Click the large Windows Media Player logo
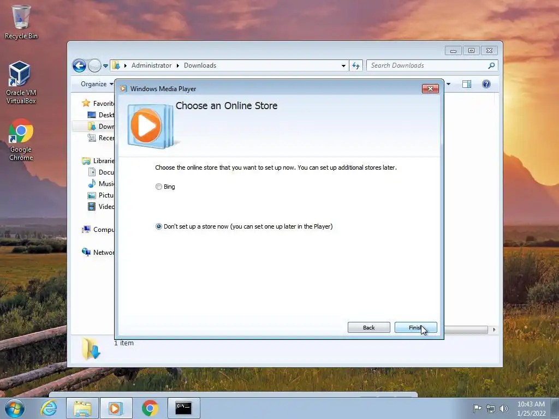The image size is (559, 419). click(150, 126)
